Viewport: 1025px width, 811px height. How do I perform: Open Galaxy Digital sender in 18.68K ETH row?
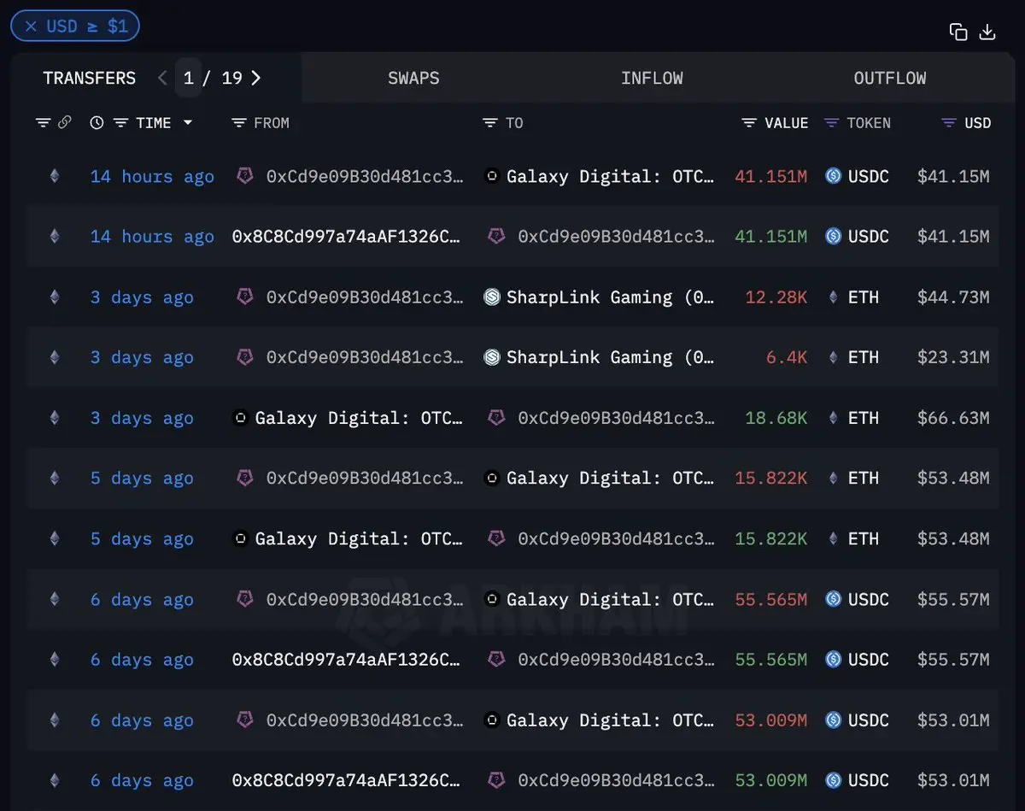point(359,418)
